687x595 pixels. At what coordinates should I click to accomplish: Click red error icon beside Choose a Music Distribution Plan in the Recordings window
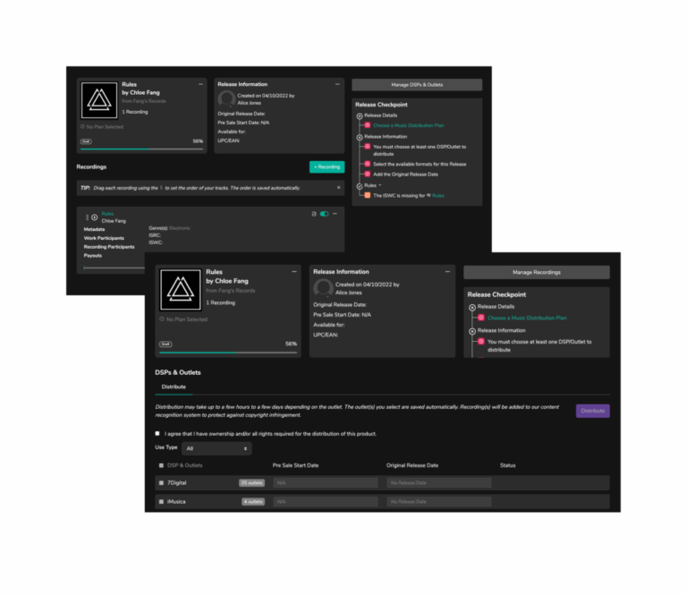367,125
